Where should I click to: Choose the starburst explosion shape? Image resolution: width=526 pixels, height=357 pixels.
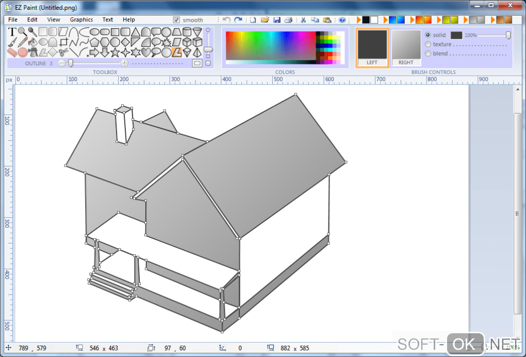click(x=167, y=42)
